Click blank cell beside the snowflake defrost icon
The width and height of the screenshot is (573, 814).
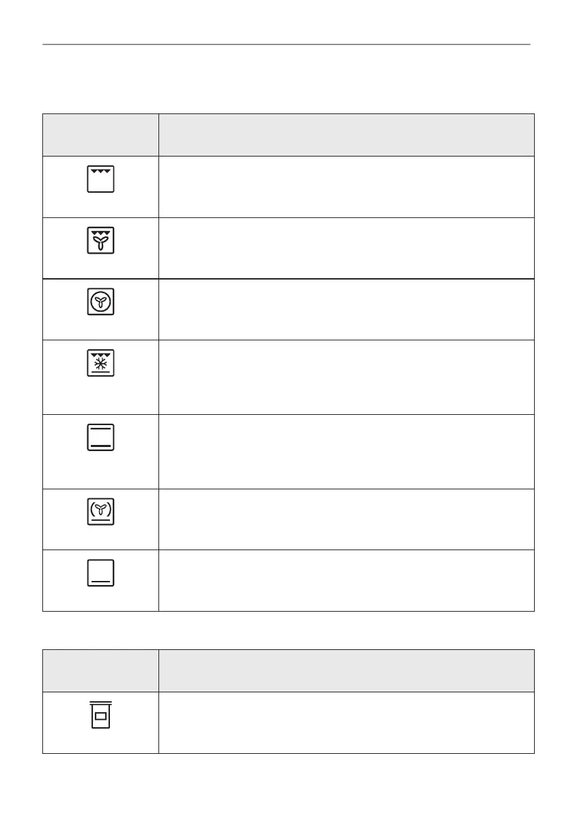[346, 377]
